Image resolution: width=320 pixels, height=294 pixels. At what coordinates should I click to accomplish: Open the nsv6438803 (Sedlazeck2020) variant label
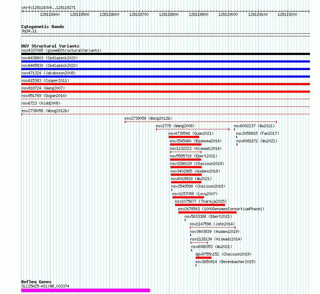(50, 58)
